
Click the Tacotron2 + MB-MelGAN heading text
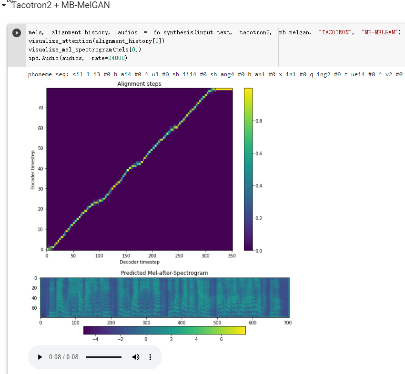[x=60, y=5]
